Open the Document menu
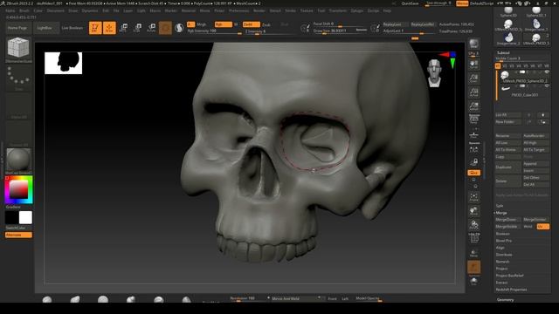 click(56, 11)
